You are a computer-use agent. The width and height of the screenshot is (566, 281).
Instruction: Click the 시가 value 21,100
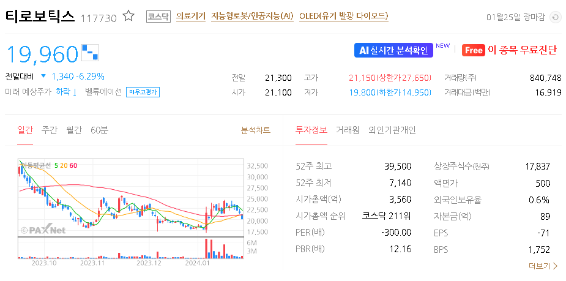pos(278,92)
